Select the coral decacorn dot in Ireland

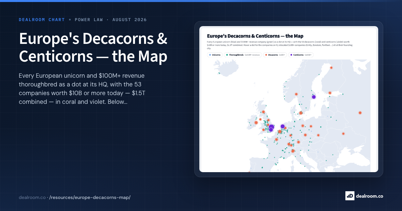click(x=256, y=123)
